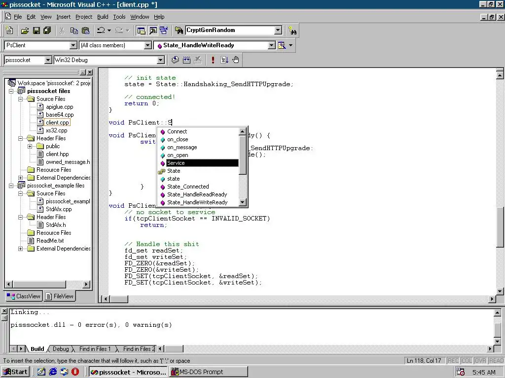505x378 pixels.
Task: Execute program with the red exclamation icon
Action: (x=213, y=60)
